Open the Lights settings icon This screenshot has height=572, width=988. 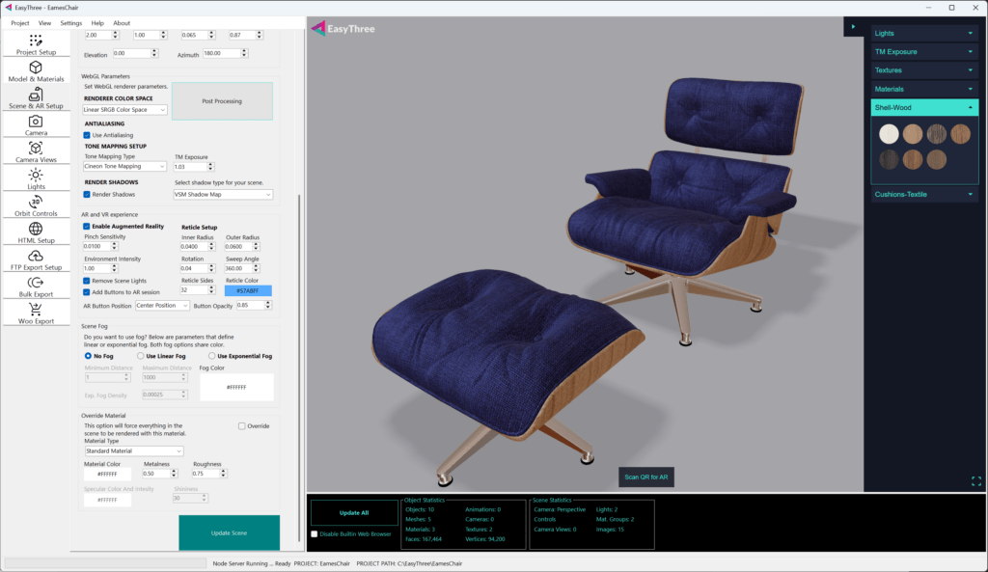pyautogui.click(x=36, y=176)
